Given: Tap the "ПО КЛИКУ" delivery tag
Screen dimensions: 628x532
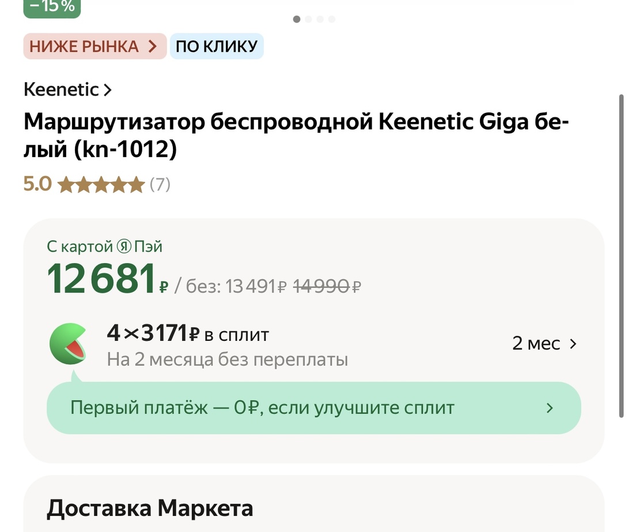Looking at the screenshot, I should (x=217, y=47).
